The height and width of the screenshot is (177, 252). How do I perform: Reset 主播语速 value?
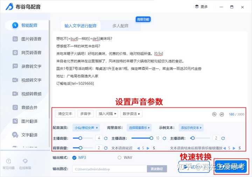pyautogui.click(x=164, y=138)
